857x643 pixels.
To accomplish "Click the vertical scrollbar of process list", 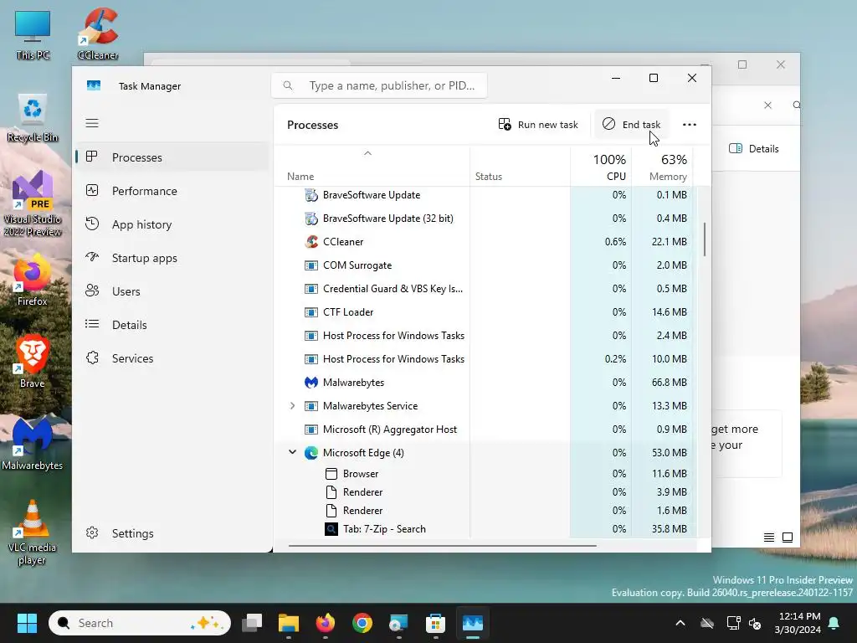I will (x=705, y=239).
